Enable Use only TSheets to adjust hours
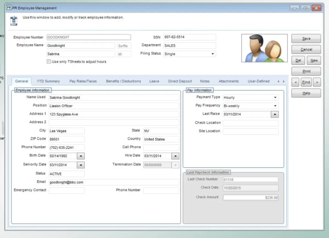Screen dimensions: 329x238 pyautogui.click(x=49, y=62)
